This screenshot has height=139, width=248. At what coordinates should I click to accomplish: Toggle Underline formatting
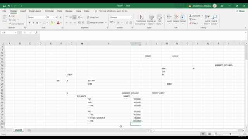[x=37, y=22]
